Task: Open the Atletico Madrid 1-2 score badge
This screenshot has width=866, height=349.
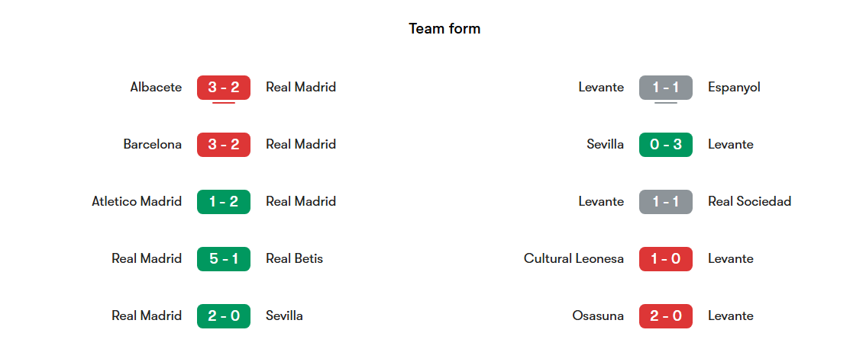Action: (224, 202)
